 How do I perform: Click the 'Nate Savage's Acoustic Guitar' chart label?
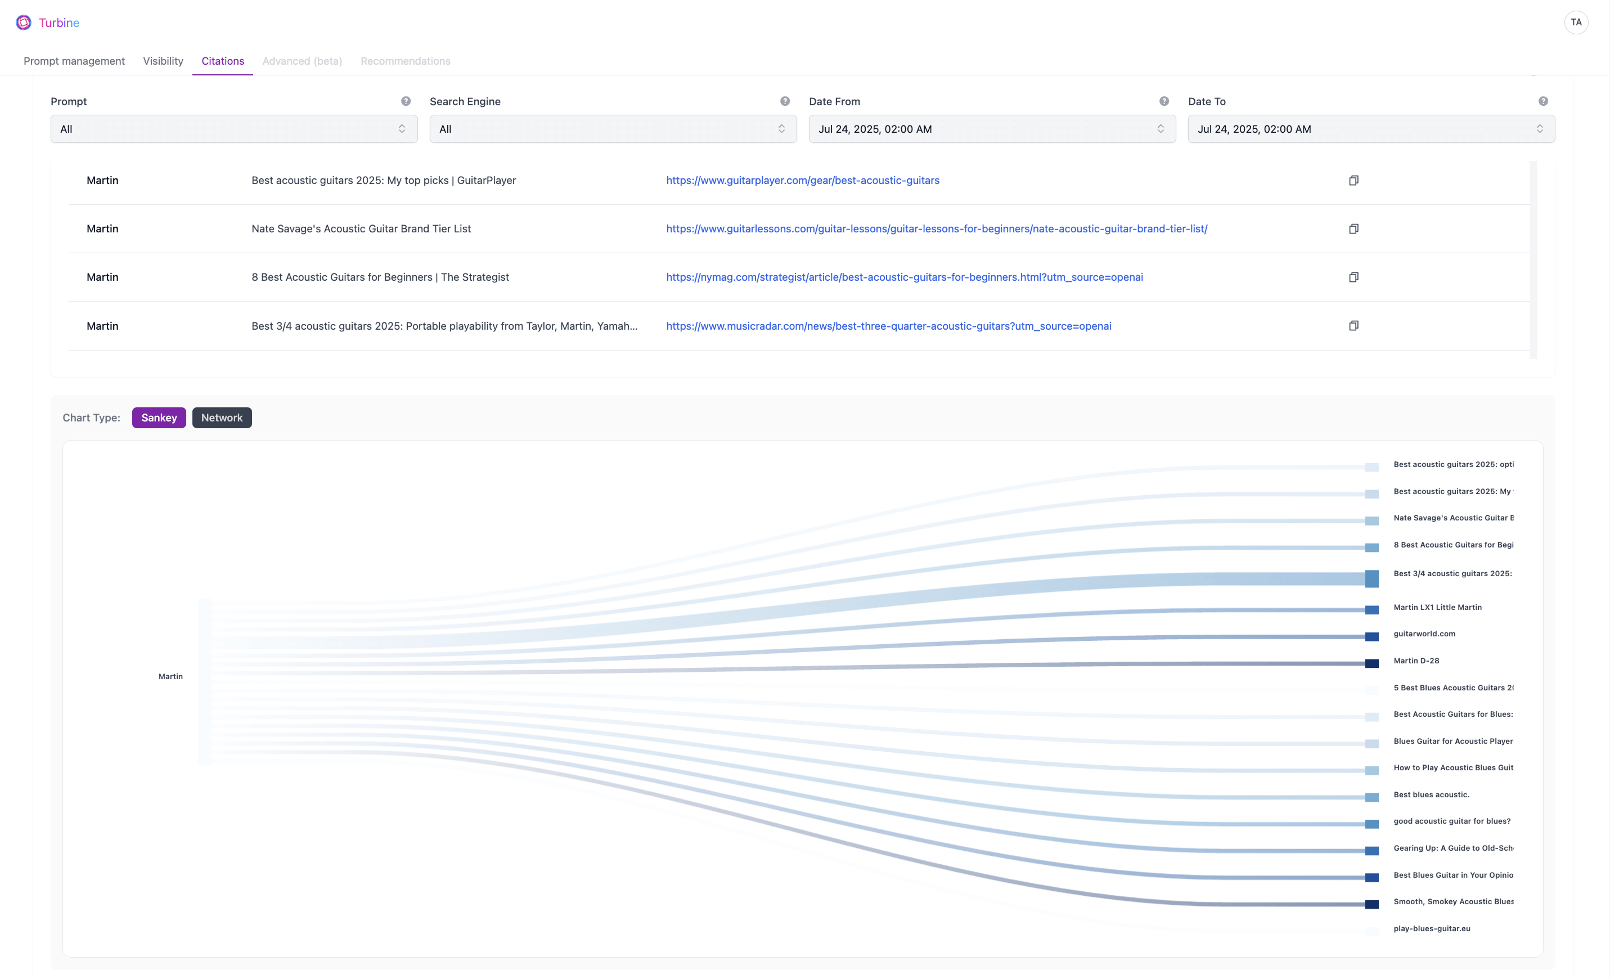tap(1453, 518)
